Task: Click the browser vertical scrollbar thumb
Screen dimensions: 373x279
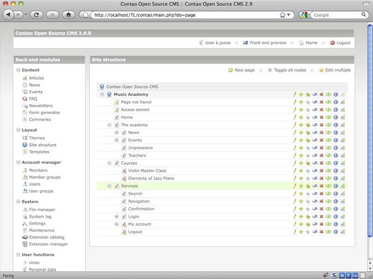Action: (370, 130)
